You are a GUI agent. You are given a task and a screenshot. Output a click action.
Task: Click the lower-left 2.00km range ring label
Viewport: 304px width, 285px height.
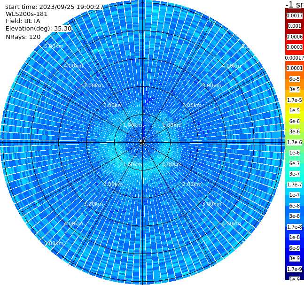coord(113,184)
